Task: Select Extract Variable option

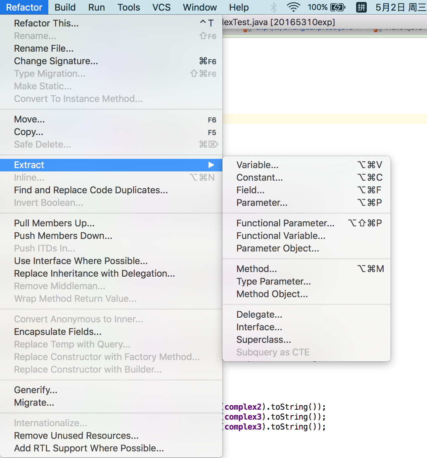Action: pyautogui.click(x=258, y=165)
